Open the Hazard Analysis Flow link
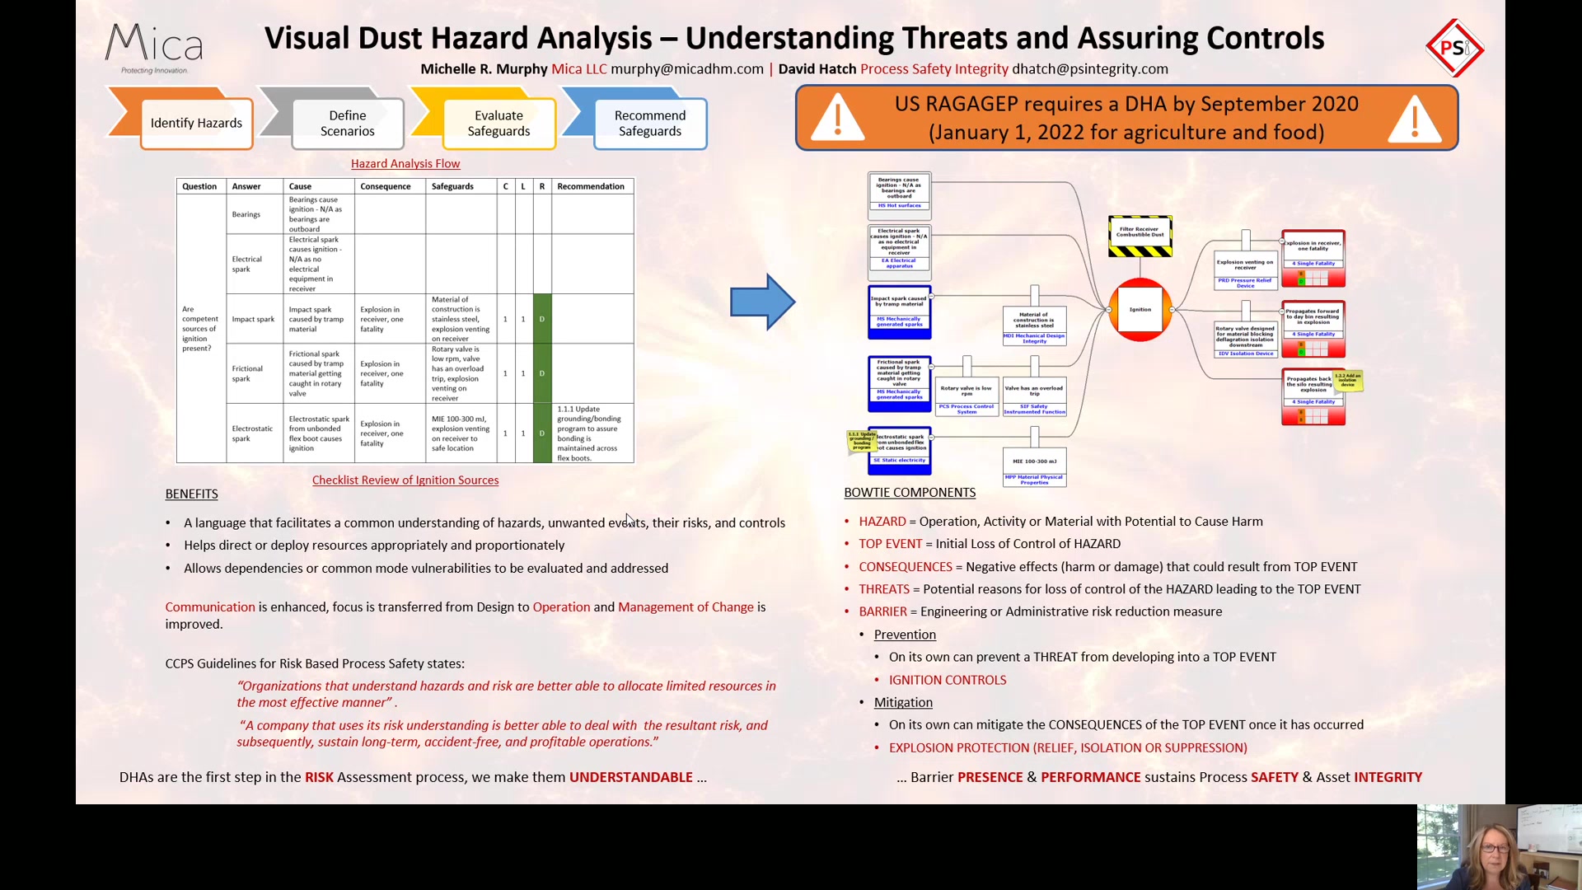This screenshot has height=890, width=1582. point(405,163)
